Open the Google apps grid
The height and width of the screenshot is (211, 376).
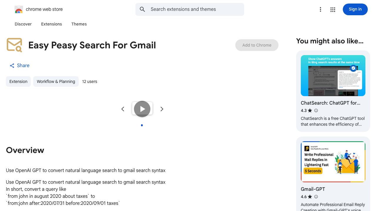(333, 9)
